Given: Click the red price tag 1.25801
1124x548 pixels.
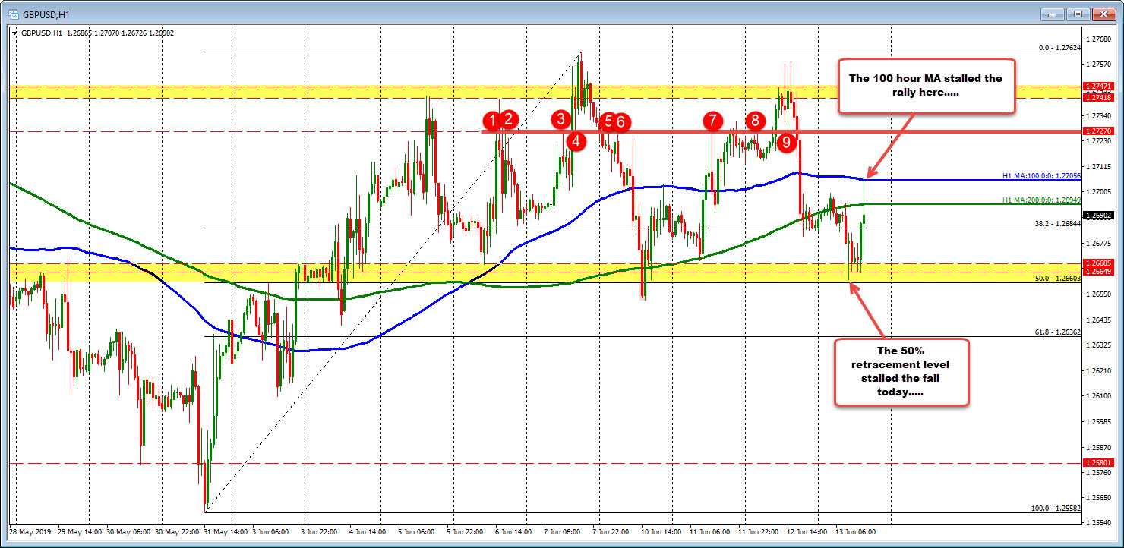Looking at the screenshot, I should click(1099, 462).
